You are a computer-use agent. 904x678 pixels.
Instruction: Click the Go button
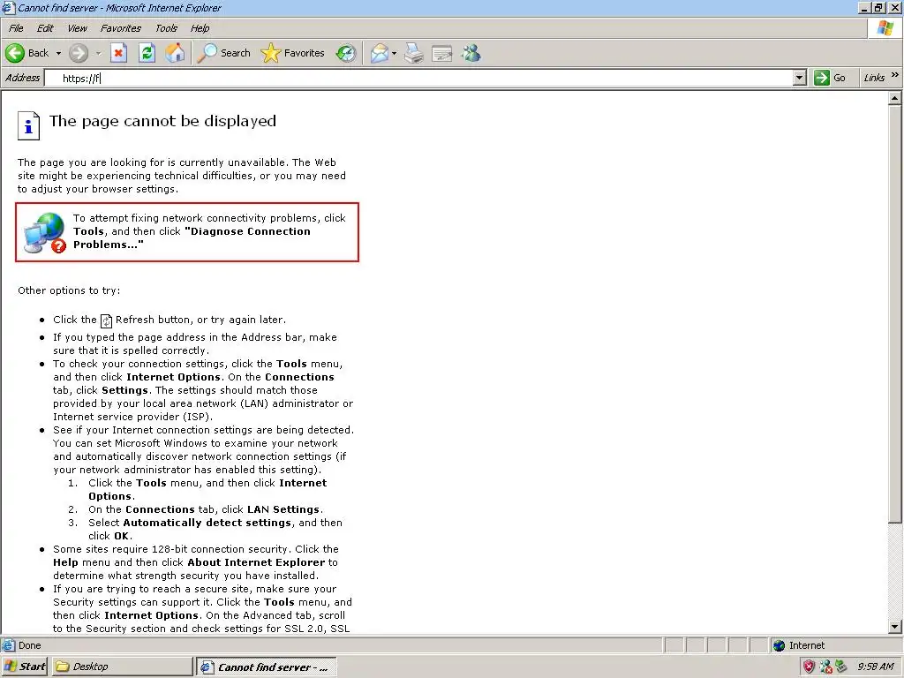click(830, 78)
